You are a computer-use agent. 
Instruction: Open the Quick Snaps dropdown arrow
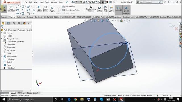(106, 14)
